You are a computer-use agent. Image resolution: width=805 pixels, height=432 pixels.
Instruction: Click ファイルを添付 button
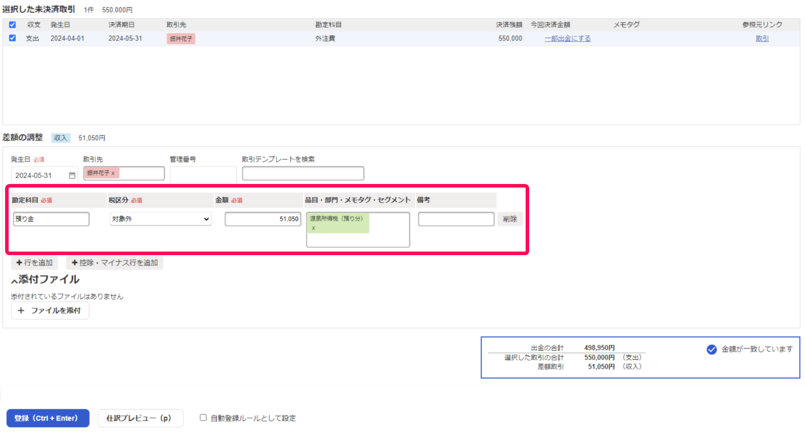50,311
